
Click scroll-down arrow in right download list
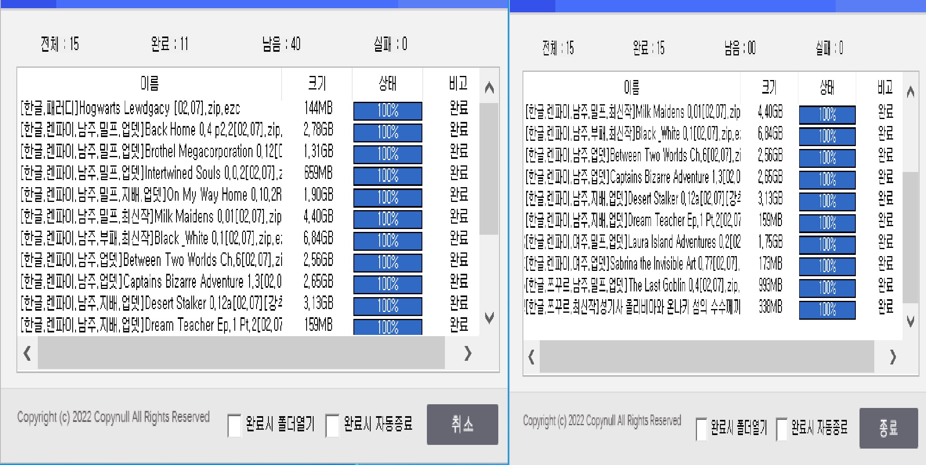click(x=910, y=321)
